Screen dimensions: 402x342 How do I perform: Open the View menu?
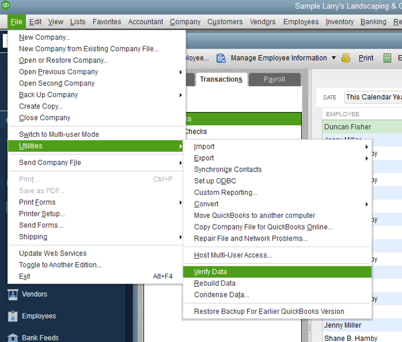56,22
